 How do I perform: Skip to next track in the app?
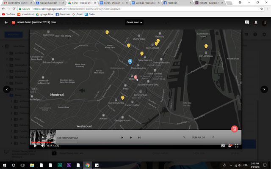(139, 137)
